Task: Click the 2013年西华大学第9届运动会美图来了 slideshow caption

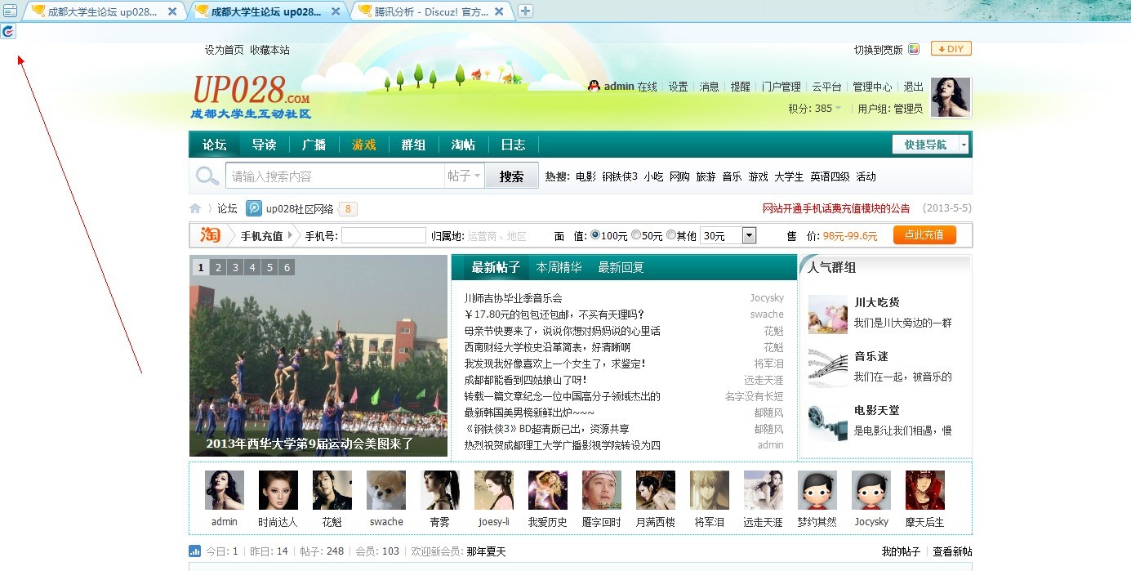Action: [309, 444]
